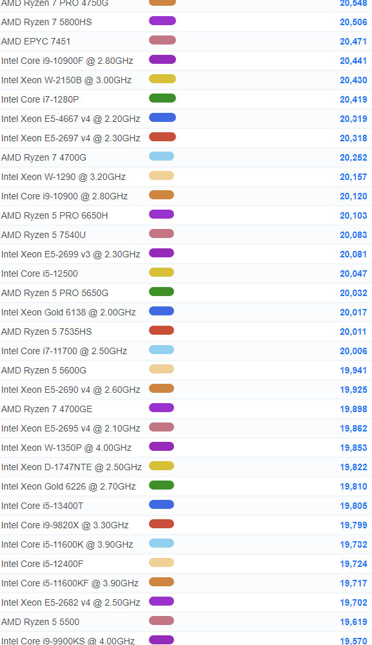Select Intel Xeon D-1747NTE @ 2.50GHz
The image size is (372, 645).
pos(71,467)
